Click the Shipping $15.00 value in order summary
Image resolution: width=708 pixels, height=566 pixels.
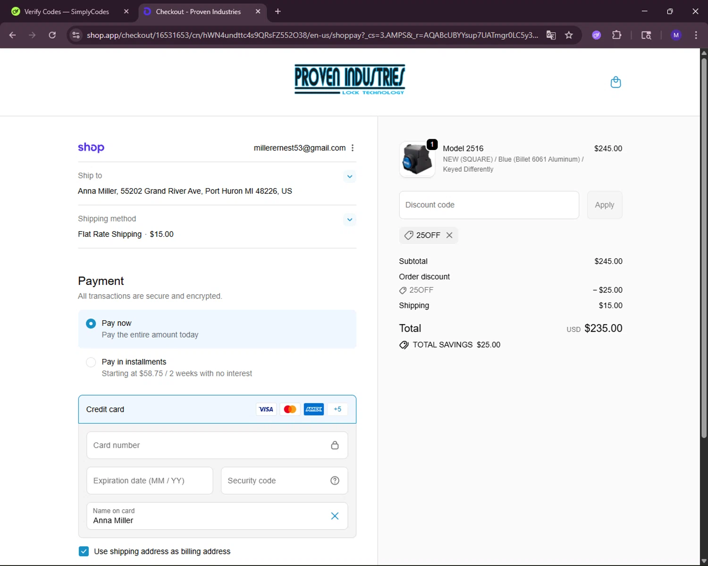611,306
